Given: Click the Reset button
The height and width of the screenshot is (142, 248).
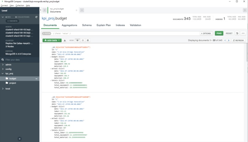Looking at the screenshot, I should (x=229, y=33).
